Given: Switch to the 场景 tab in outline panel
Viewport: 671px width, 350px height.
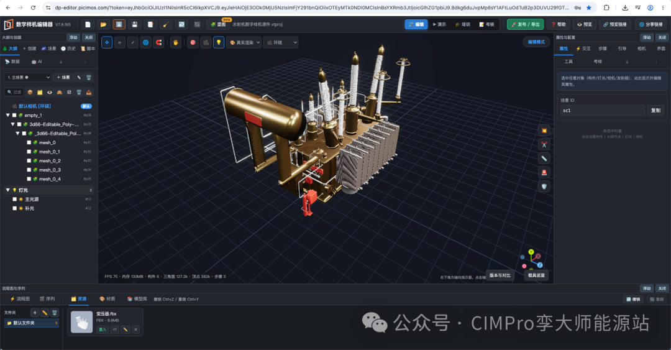Looking at the screenshot, I should click(49, 48).
